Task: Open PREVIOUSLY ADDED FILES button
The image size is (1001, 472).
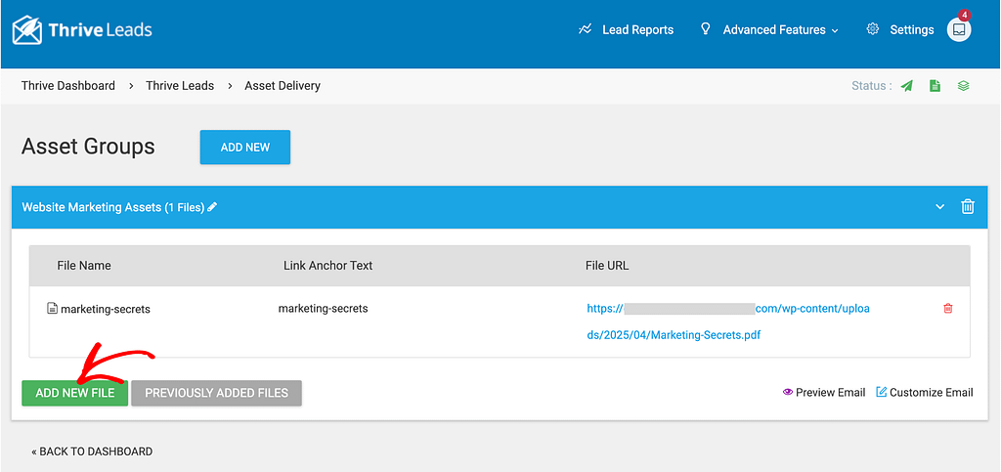Action: pos(216,393)
